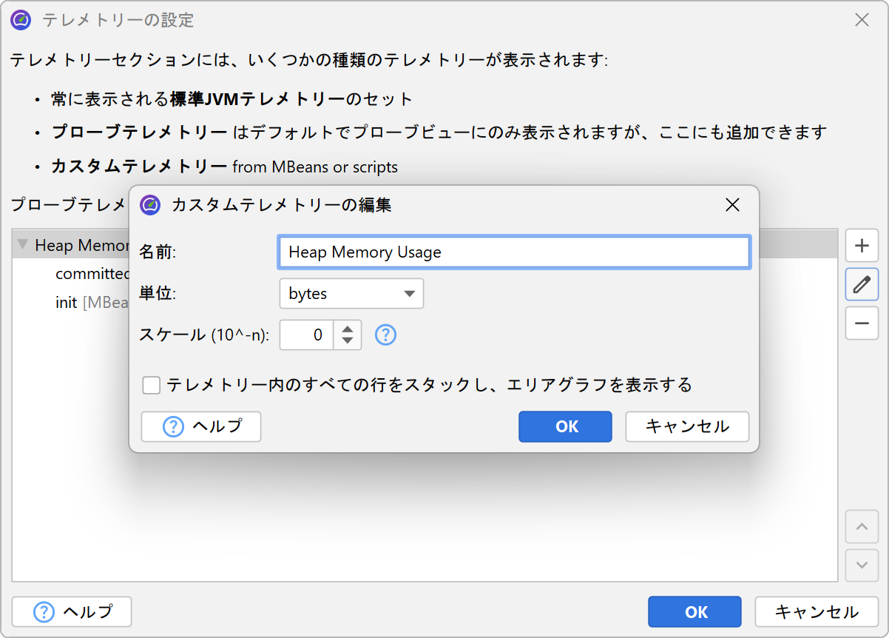The height and width of the screenshot is (638, 889).
Task: Click the move down arrow button
Action: (x=862, y=565)
